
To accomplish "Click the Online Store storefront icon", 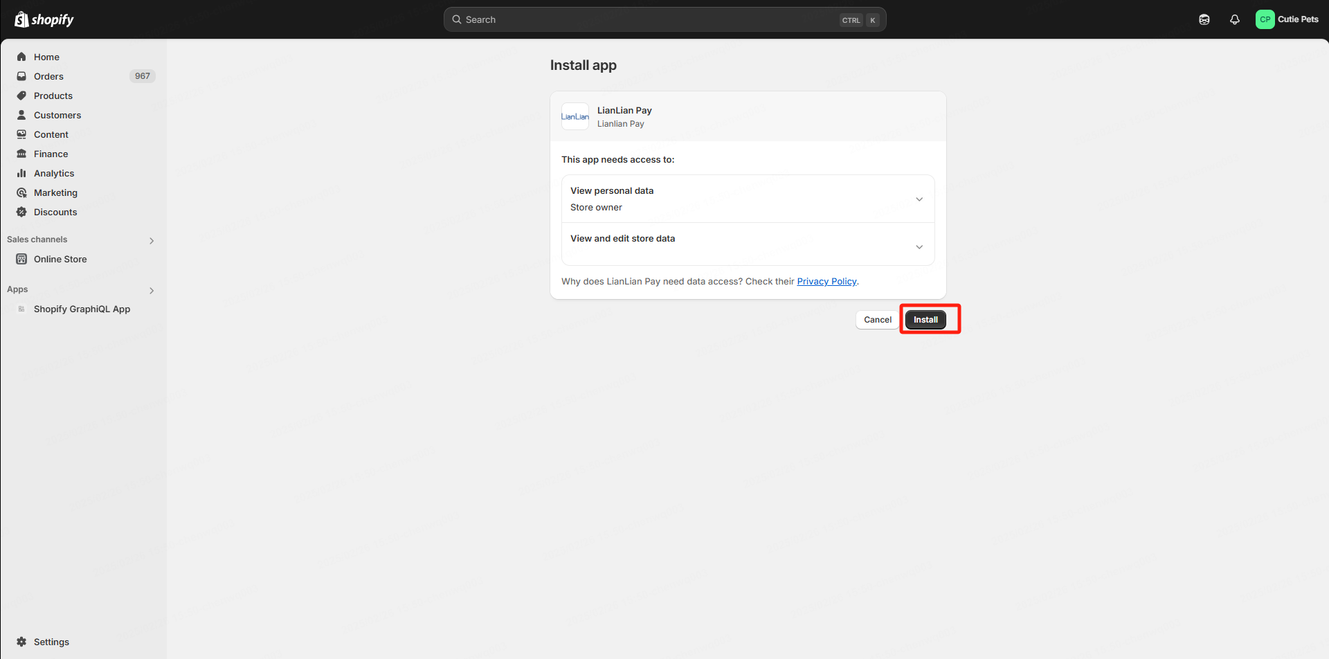I will [21, 259].
